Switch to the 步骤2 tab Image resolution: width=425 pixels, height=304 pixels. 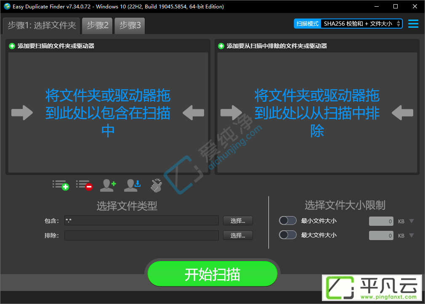click(97, 26)
